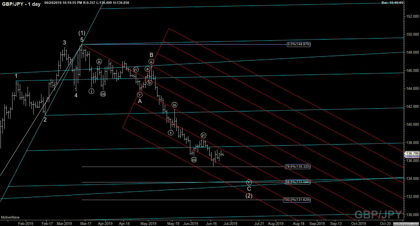Select the L:136.499 low value in header
The height and width of the screenshot is (226, 420).
(104, 3)
